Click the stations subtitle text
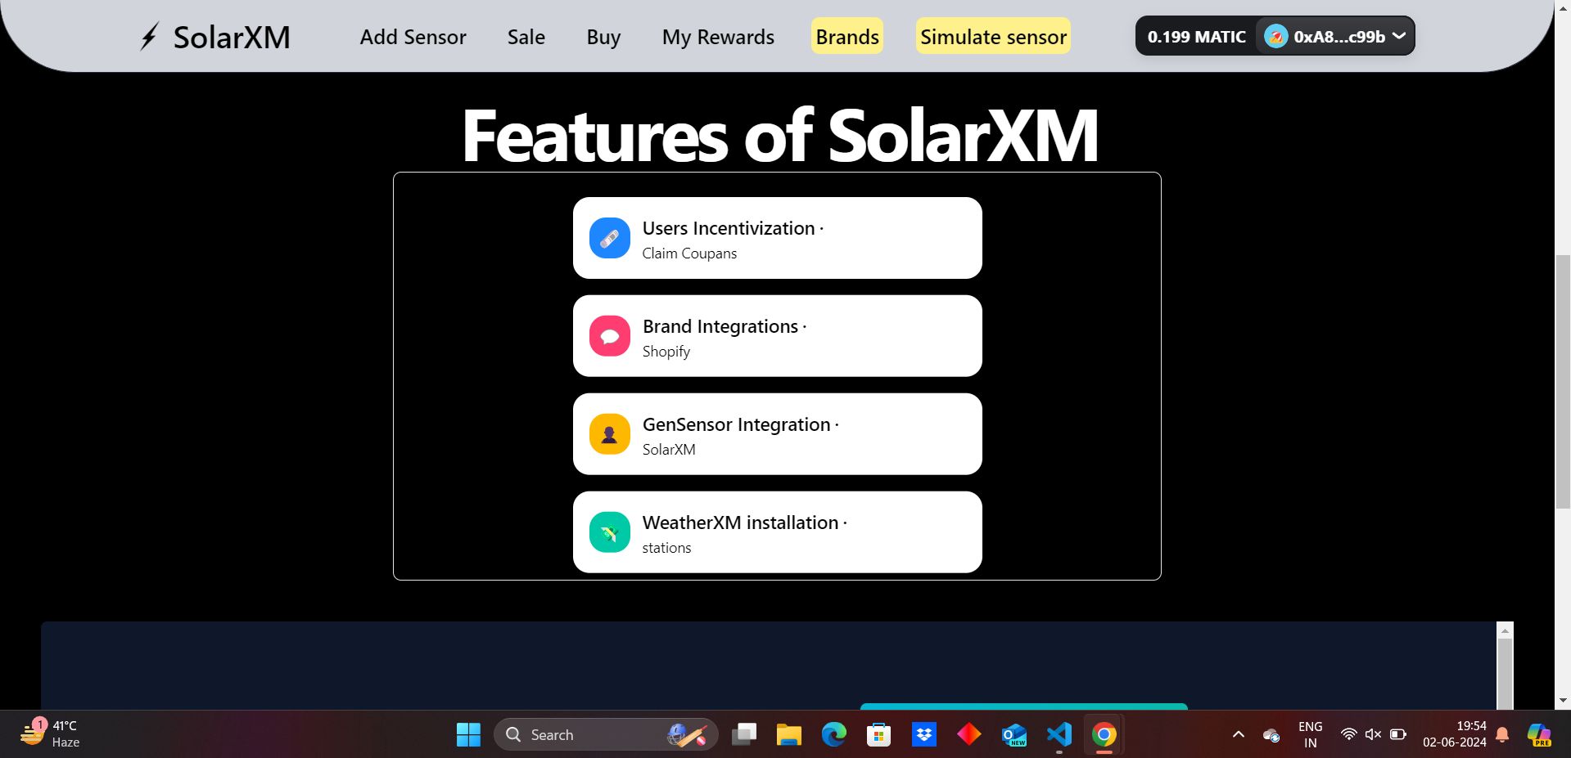Viewport: 1571px width, 758px height. tap(666, 548)
